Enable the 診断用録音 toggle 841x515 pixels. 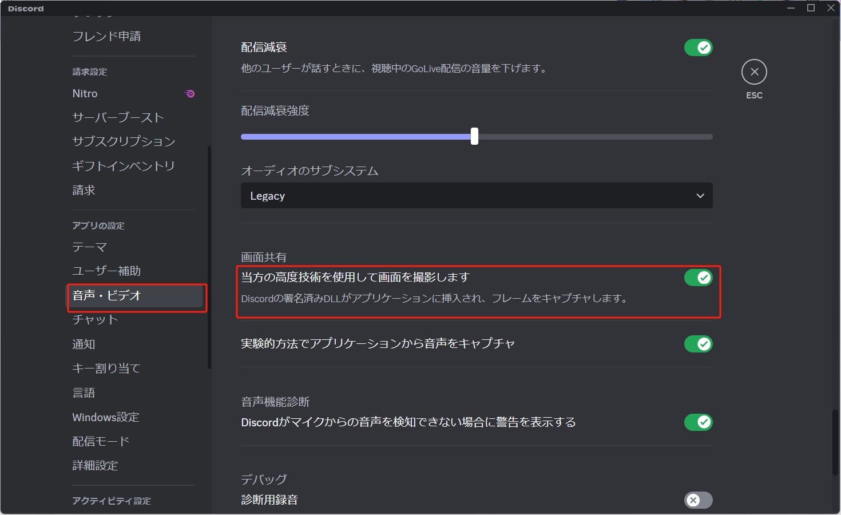(x=698, y=500)
